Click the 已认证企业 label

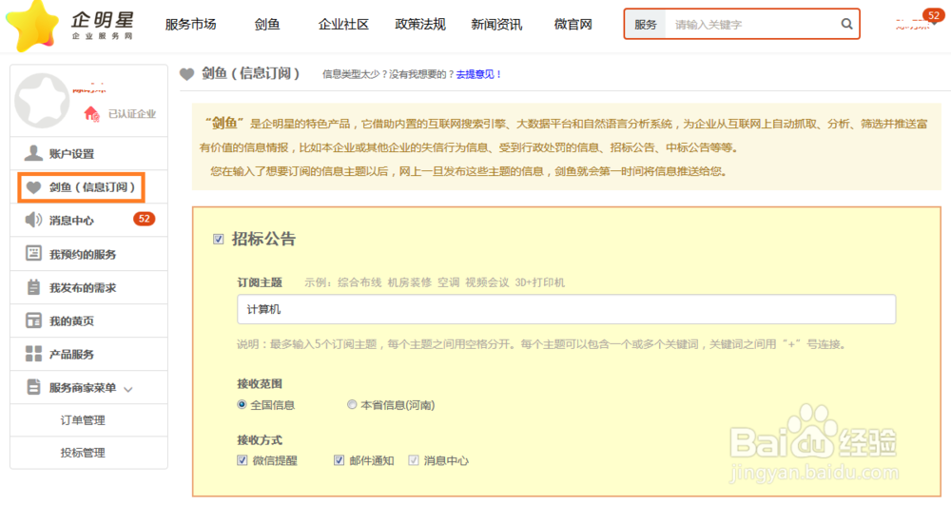coord(131,113)
